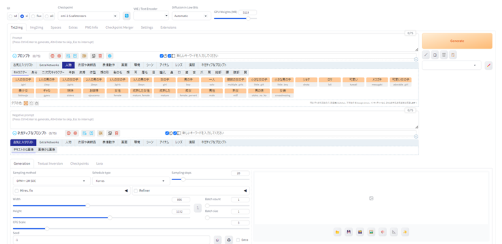This screenshot has width=502, height=244.
Task: Click the swap width and height icon
Action: point(198,208)
